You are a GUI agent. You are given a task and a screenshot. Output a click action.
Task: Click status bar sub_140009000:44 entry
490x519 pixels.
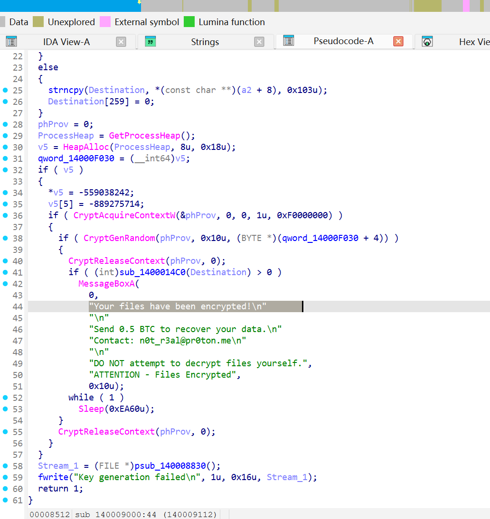point(116,514)
